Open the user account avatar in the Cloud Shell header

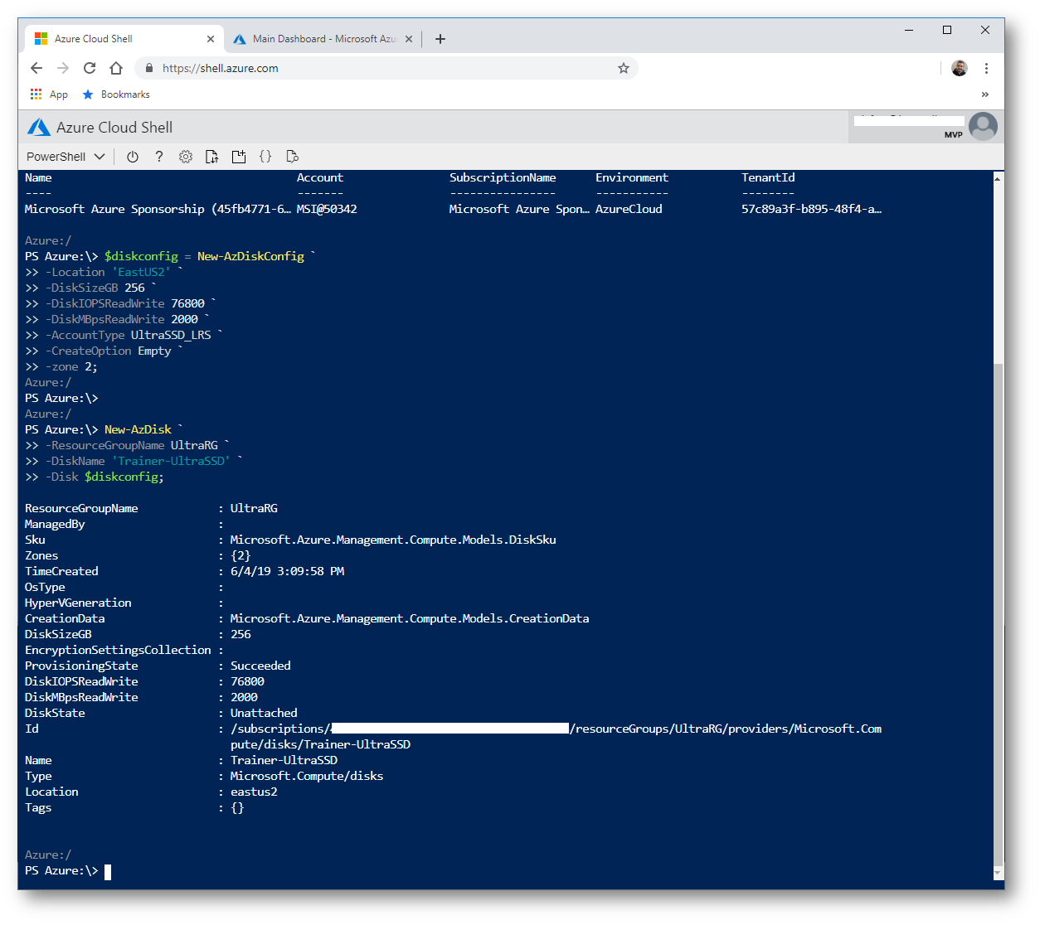983,127
